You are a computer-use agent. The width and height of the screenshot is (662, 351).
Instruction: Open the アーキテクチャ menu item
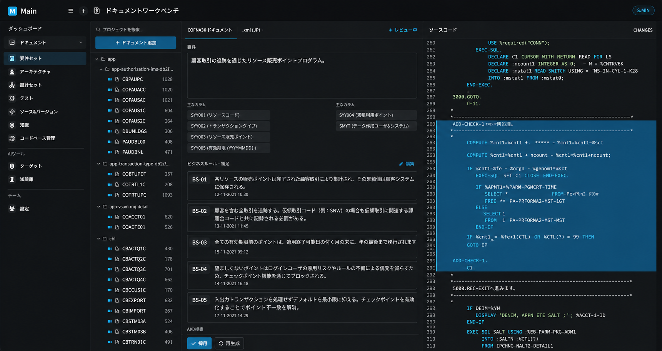click(x=45, y=72)
